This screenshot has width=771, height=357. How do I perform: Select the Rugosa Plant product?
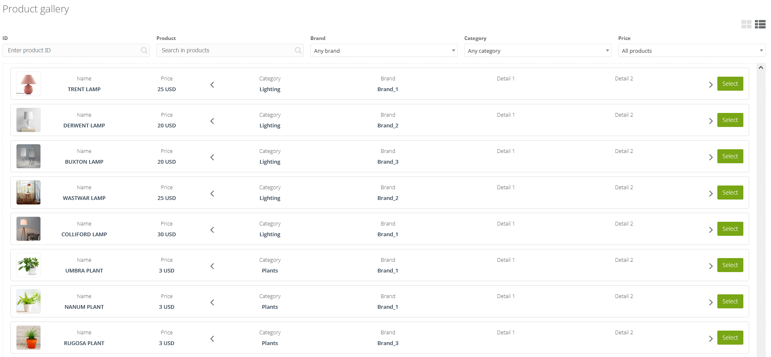(x=730, y=338)
